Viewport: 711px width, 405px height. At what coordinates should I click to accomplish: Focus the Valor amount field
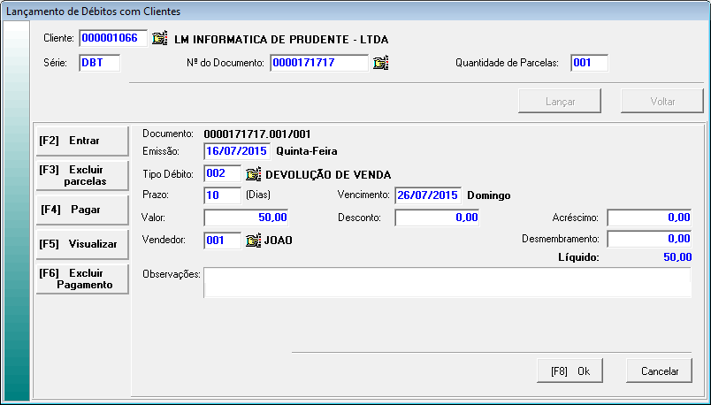point(246,218)
